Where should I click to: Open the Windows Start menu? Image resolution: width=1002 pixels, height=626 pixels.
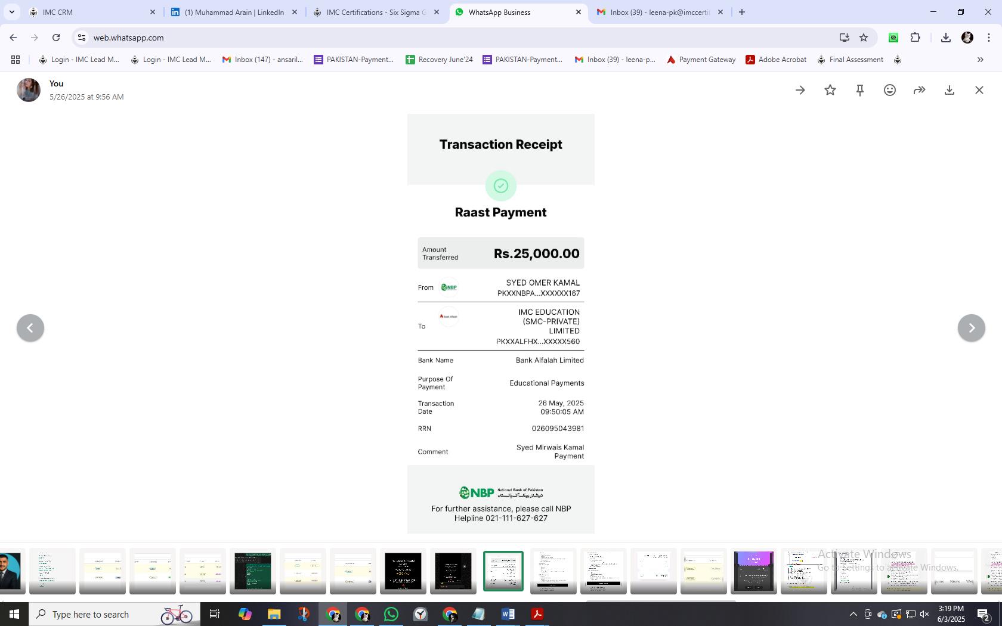pyautogui.click(x=14, y=614)
